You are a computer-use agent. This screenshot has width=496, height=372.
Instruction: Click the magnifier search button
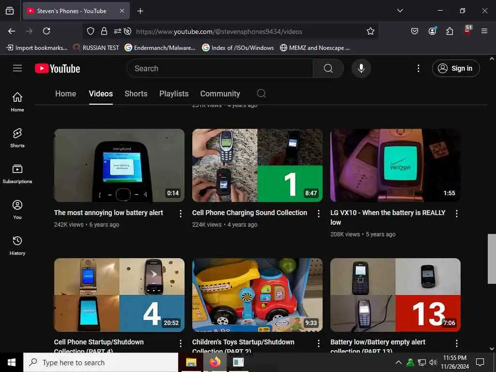coord(328,68)
